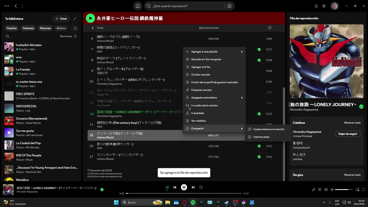Screen dimensions: 368x207
Task: Enter full screen from the player bar
Action: coord(364,190)
